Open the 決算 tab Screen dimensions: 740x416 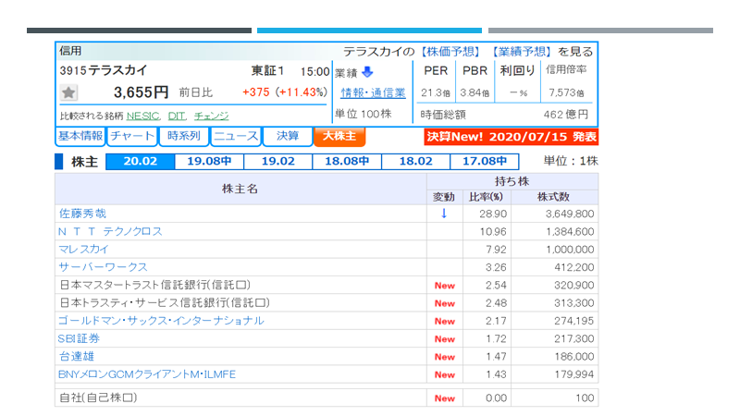pos(288,136)
